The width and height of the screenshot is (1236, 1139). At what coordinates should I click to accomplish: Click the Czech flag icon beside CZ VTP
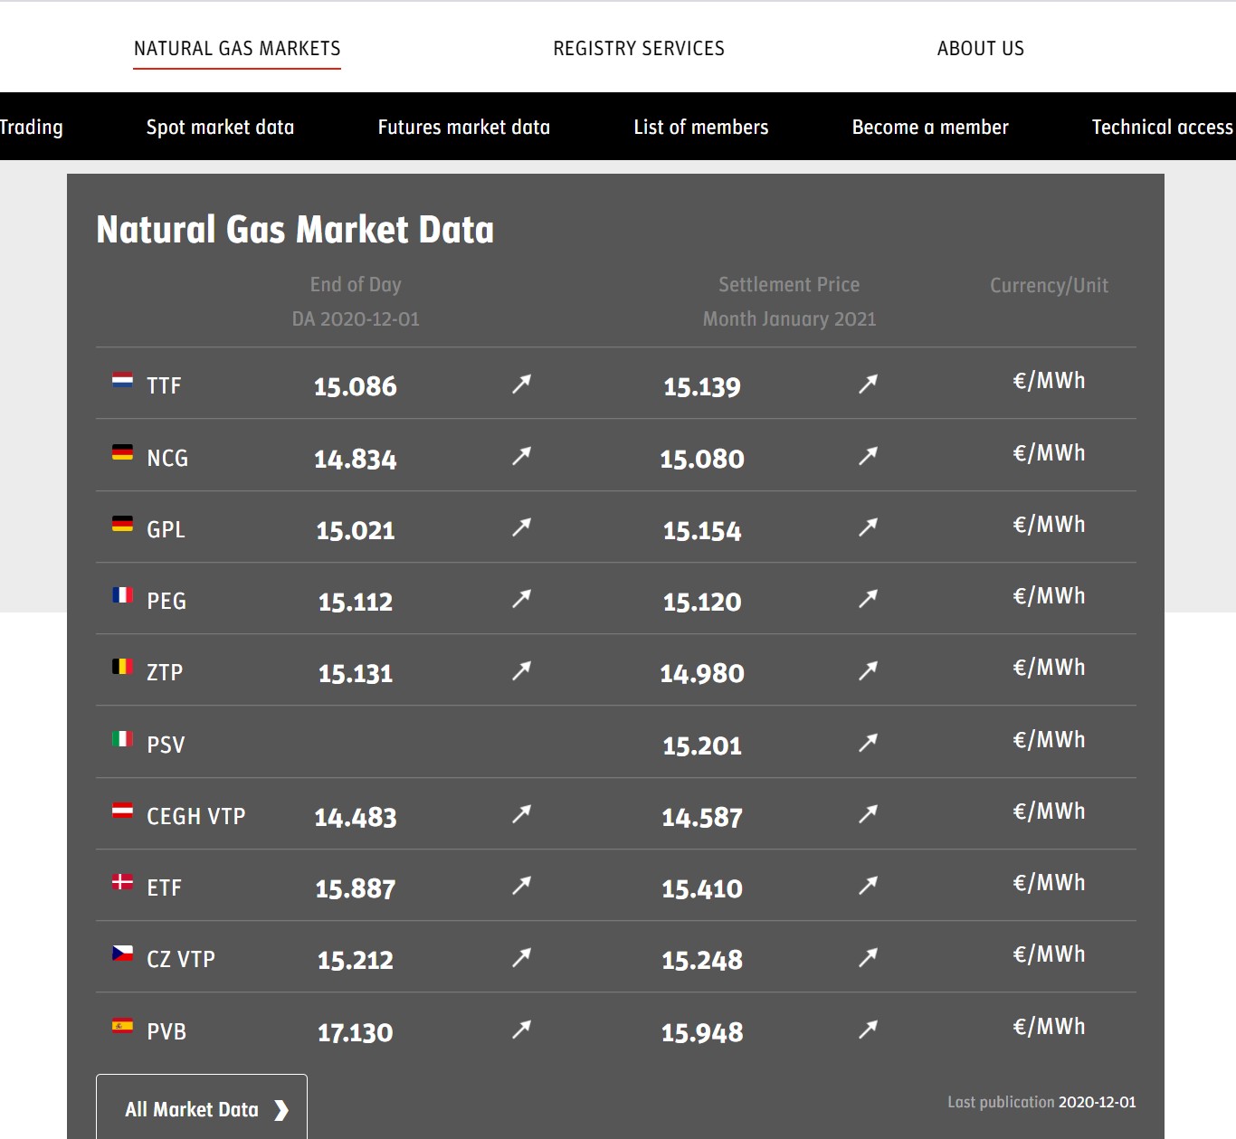pyautogui.click(x=122, y=954)
